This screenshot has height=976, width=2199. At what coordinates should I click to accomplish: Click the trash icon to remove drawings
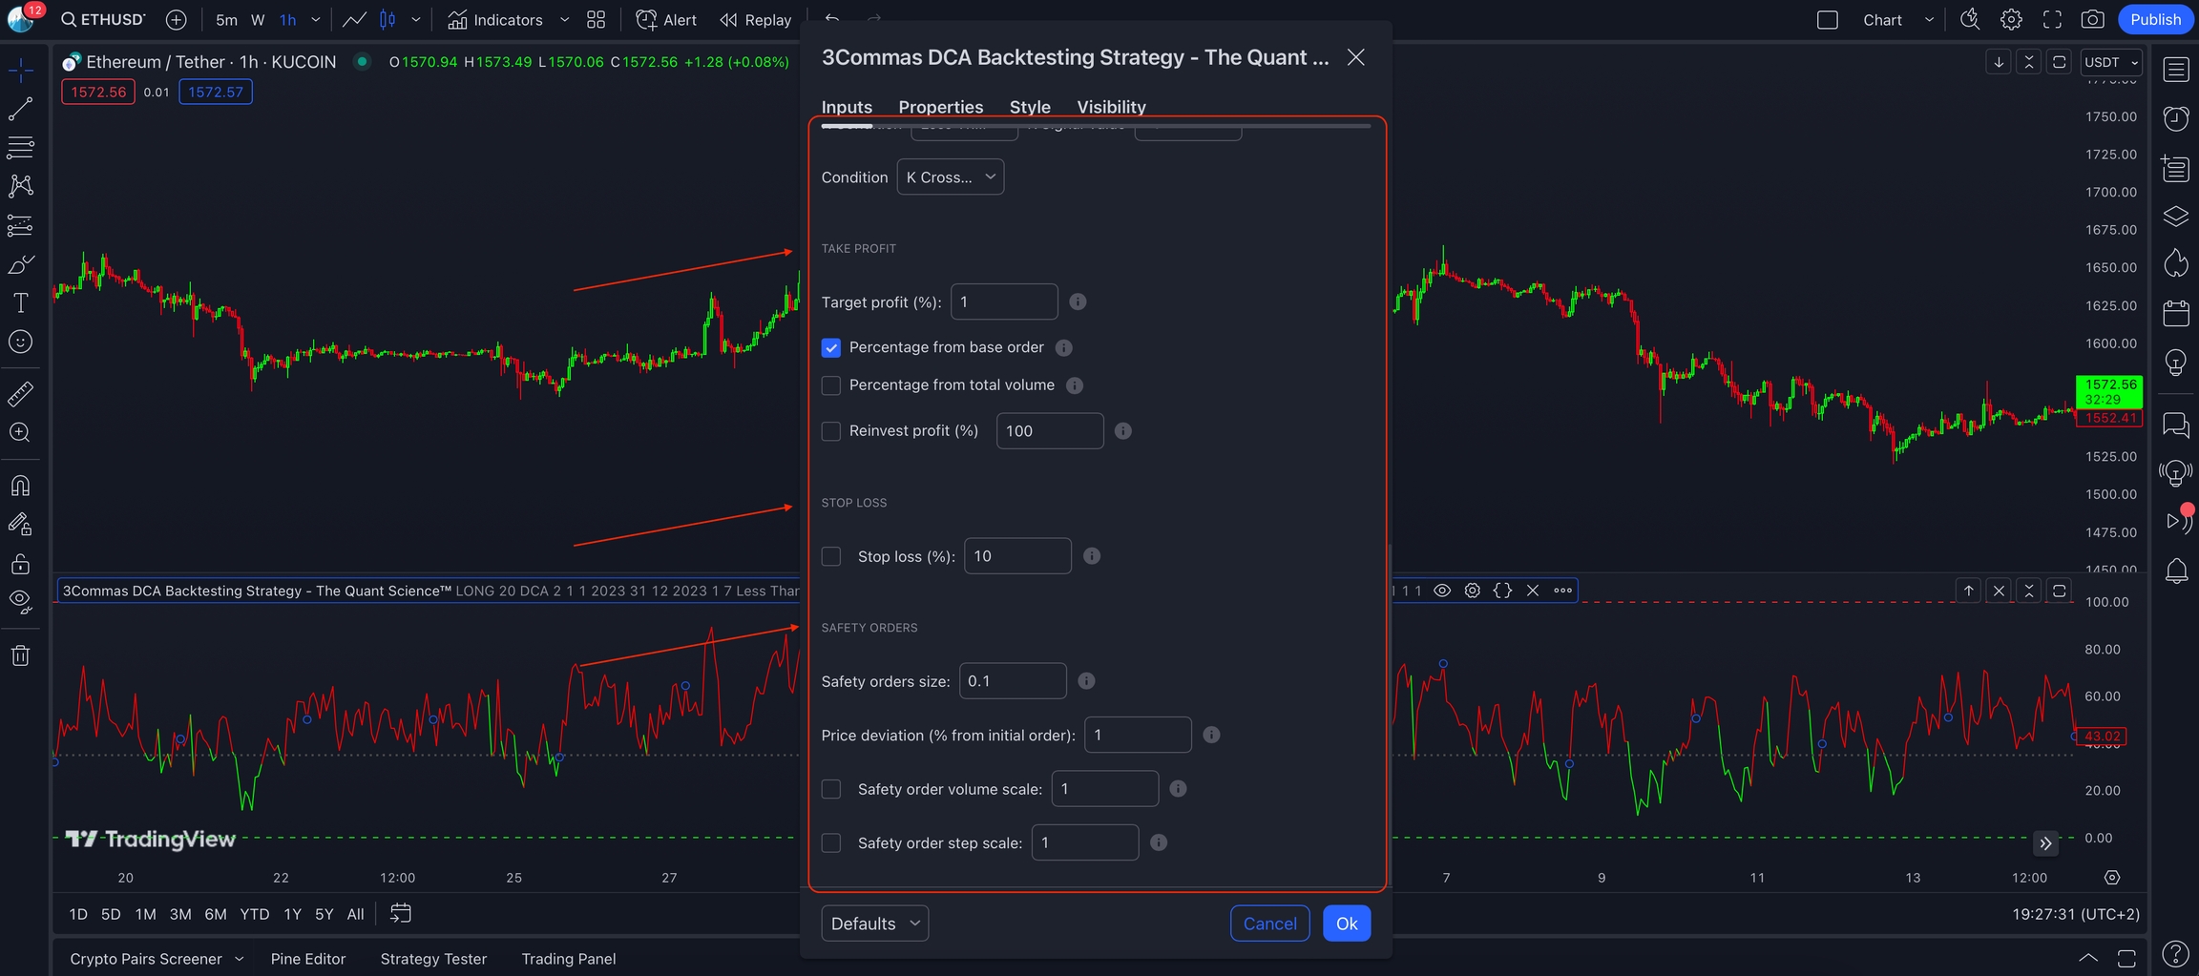[x=20, y=655]
